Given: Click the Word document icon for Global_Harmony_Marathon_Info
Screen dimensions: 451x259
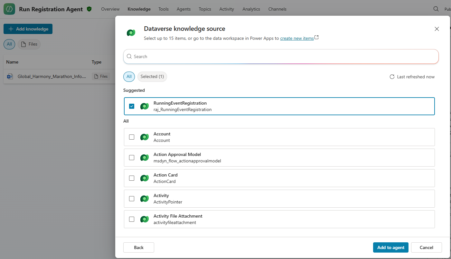Looking at the screenshot, I should click(x=10, y=76).
